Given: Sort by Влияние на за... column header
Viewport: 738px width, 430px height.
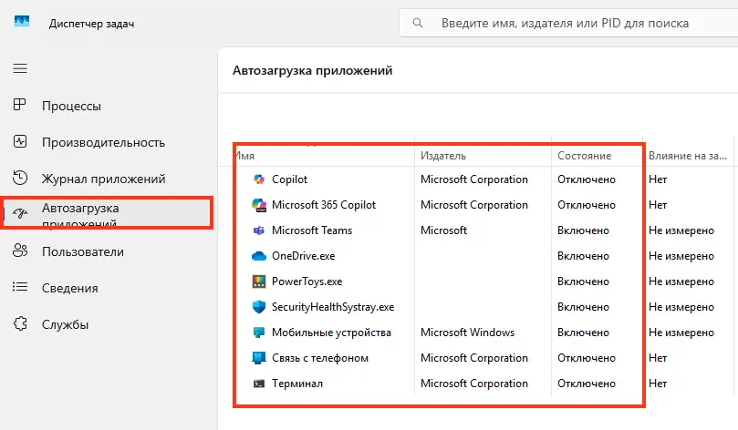Looking at the screenshot, I should (x=687, y=156).
